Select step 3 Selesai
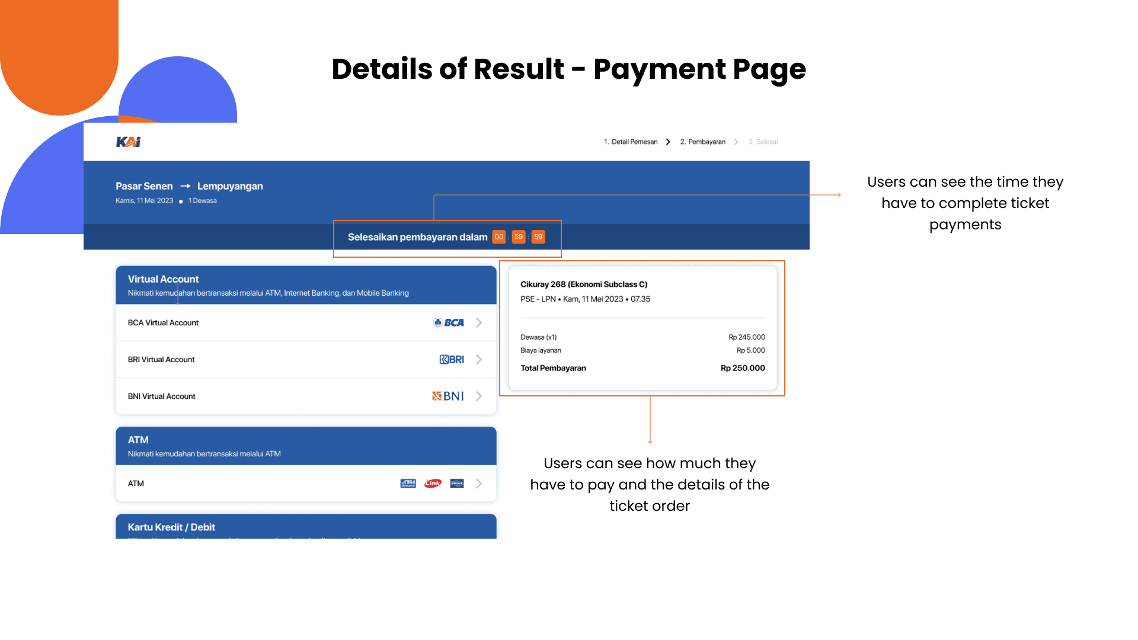The width and height of the screenshot is (1138, 640). click(763, 142)
